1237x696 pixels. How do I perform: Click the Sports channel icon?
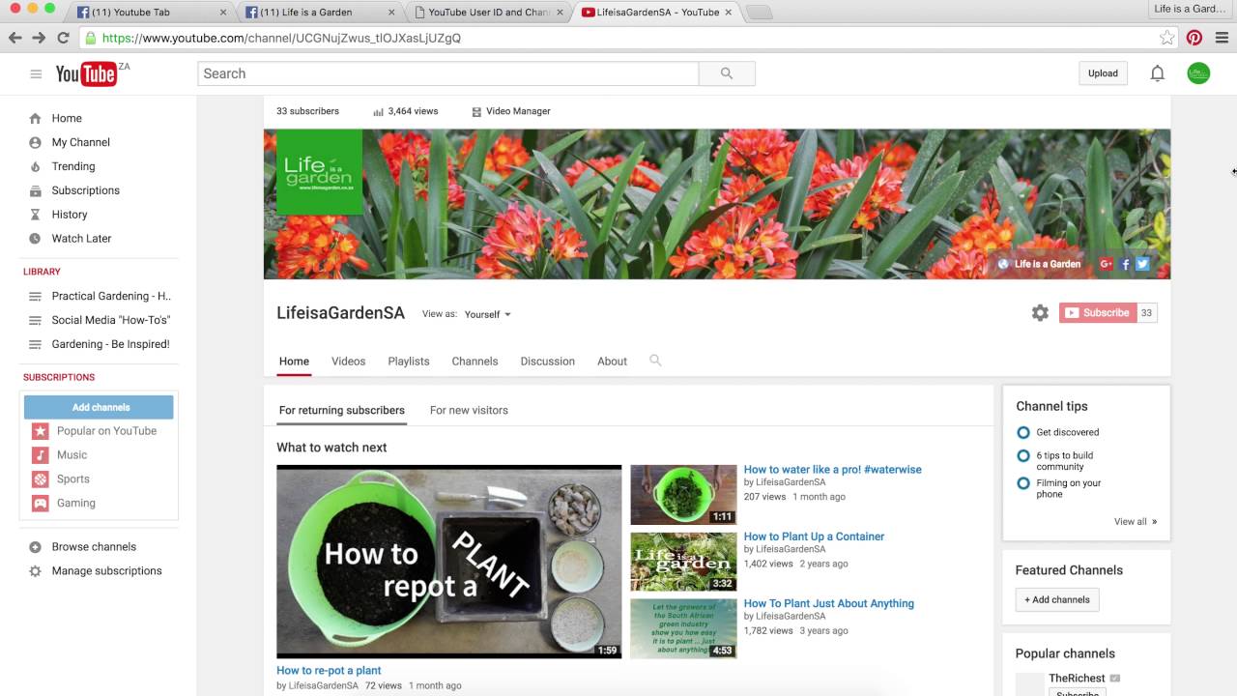click(x=40, y=479)
